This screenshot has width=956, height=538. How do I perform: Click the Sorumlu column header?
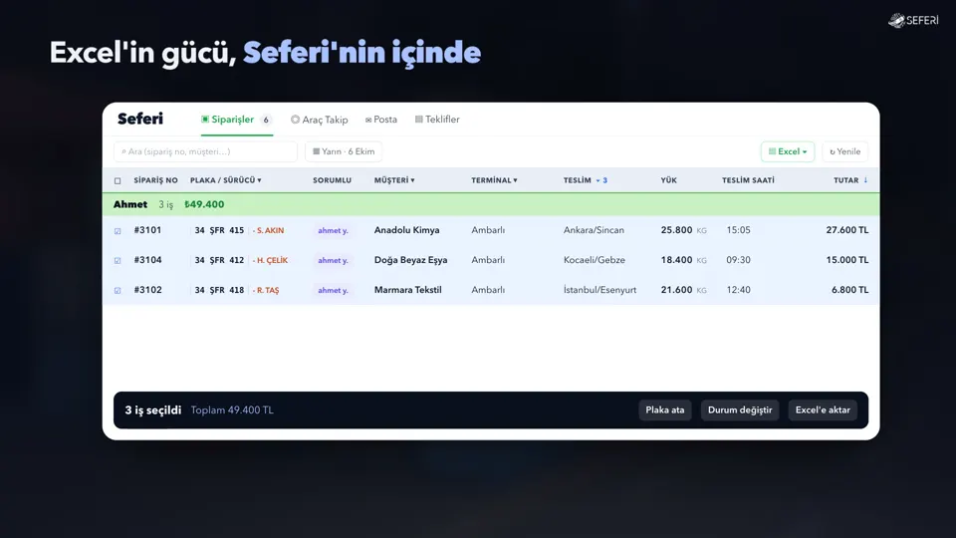coord(333,180)
